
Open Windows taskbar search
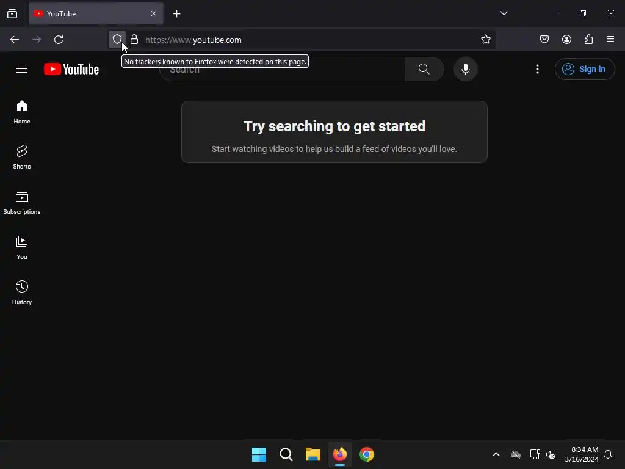(x=286, y=454)
